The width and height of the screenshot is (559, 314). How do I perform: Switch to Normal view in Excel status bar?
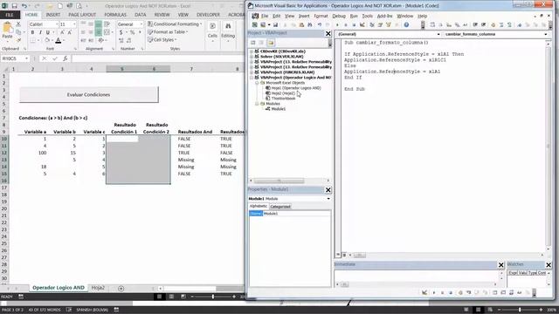pyautogui.click(x=159, y=297)
